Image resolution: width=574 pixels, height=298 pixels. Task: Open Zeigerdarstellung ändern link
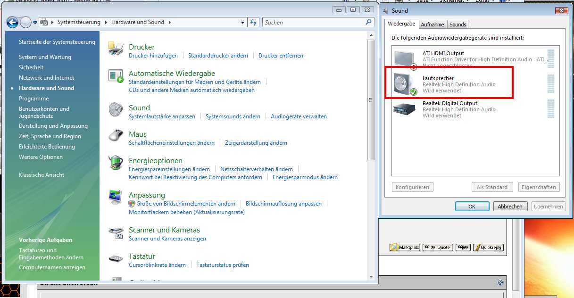(x=256, y=143)
